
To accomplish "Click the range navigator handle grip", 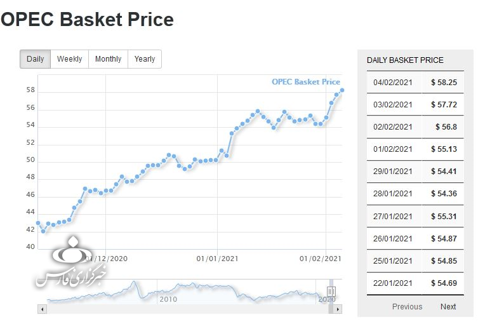I will [x=331, y=292].
